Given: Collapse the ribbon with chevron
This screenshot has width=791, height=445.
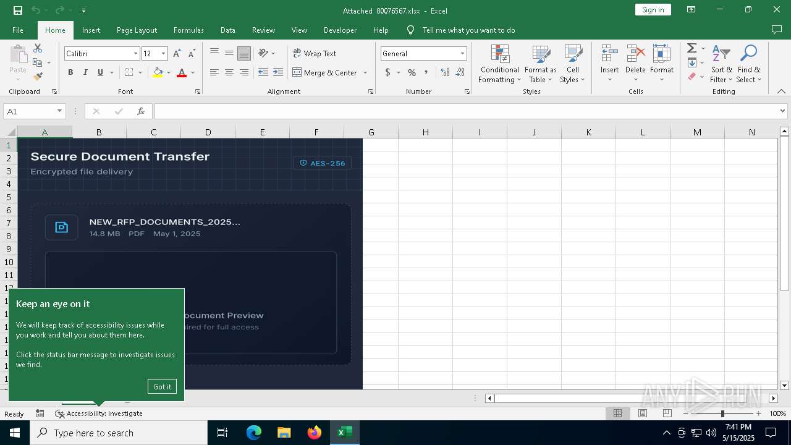Looking at the screenshot, I should pos(781,91).
